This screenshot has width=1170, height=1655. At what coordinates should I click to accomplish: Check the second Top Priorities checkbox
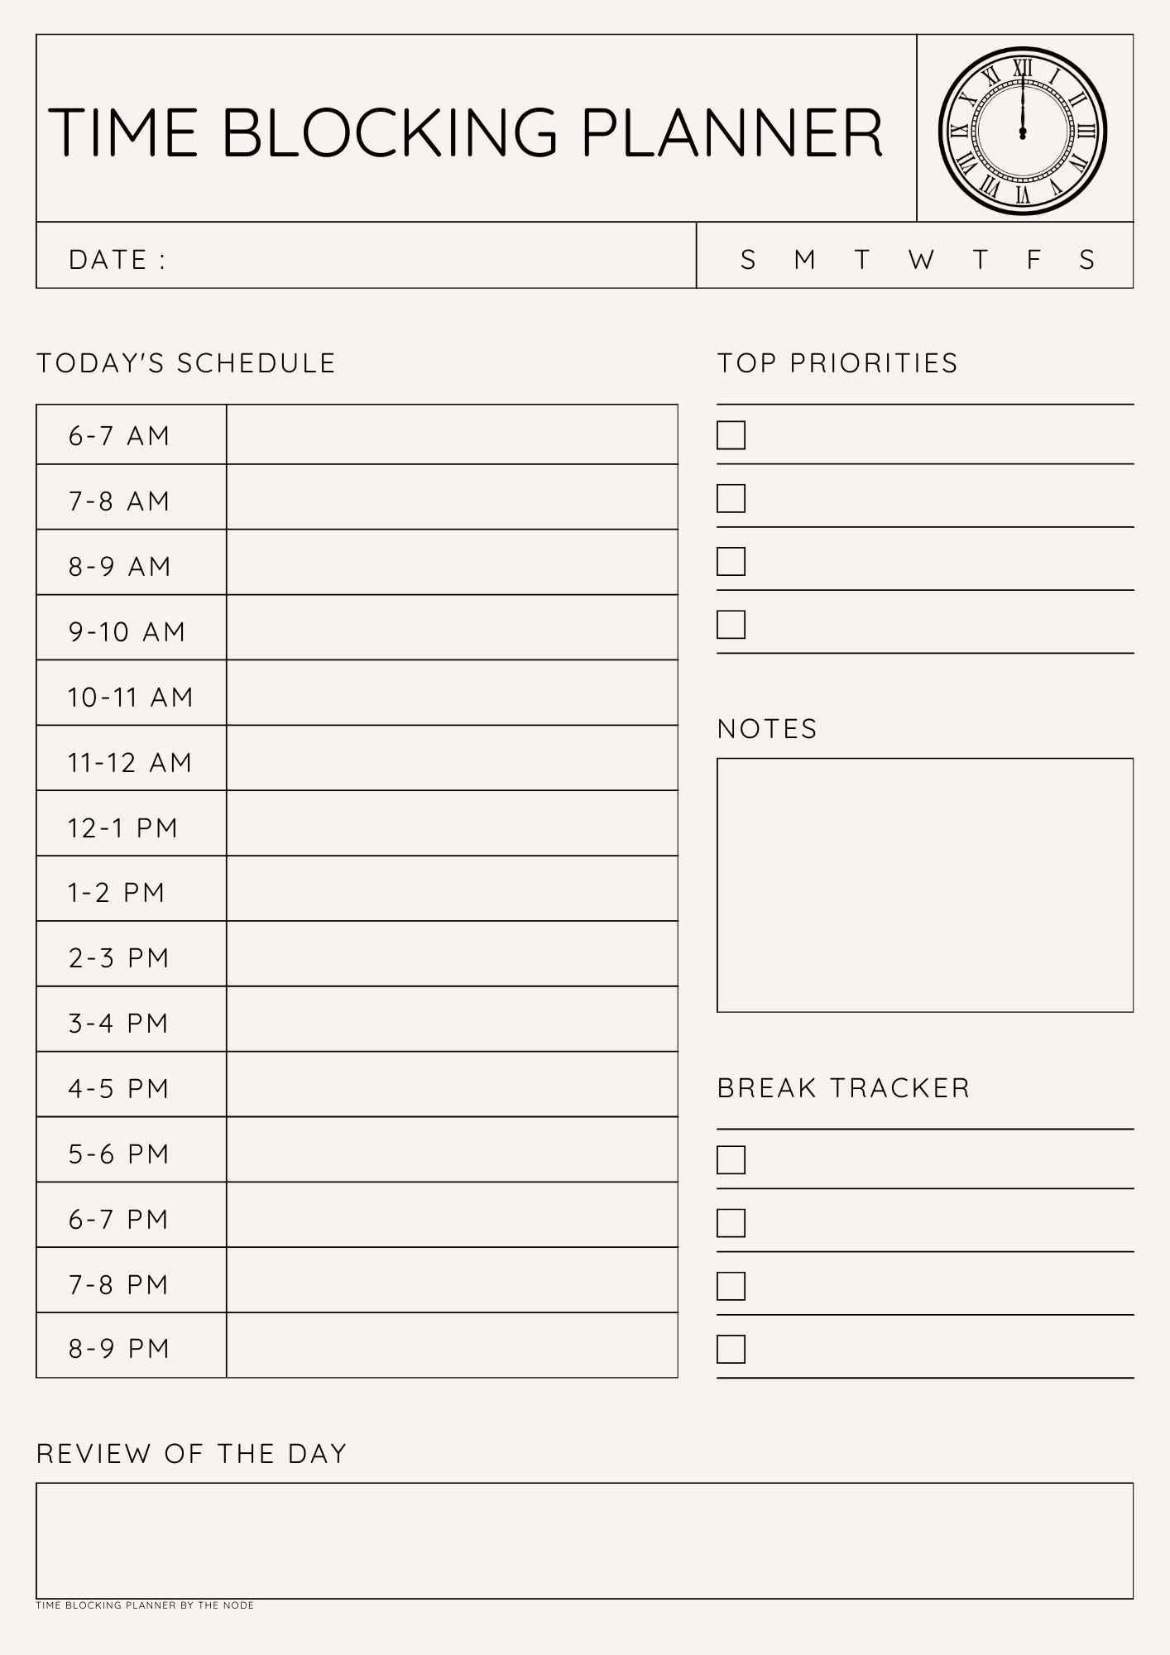tap(731, 498)
